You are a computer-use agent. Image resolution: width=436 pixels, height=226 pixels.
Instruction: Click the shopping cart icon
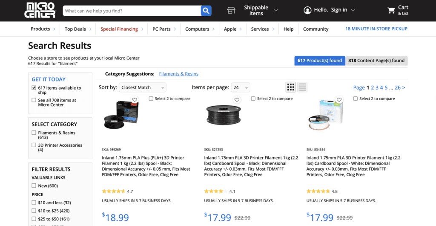391,10
